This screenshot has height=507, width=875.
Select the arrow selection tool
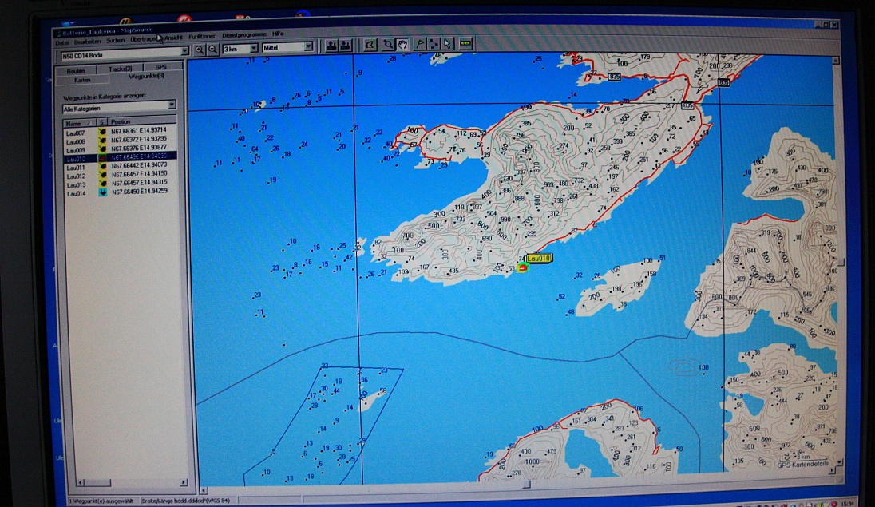[x=448, y=45]
